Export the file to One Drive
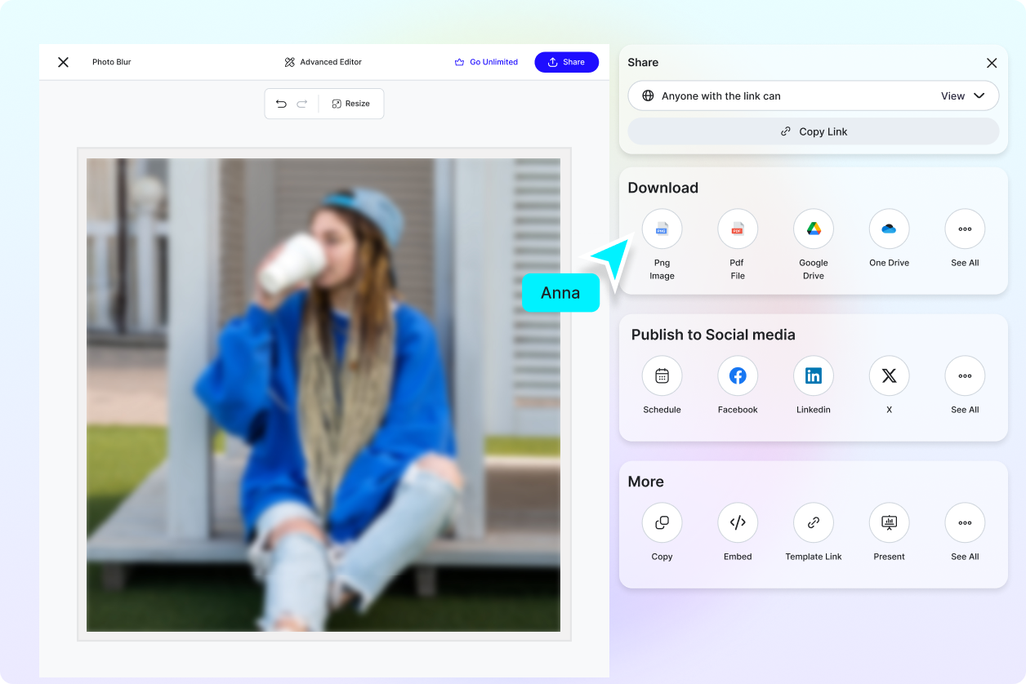1026x684 pixels. (889, 229)
